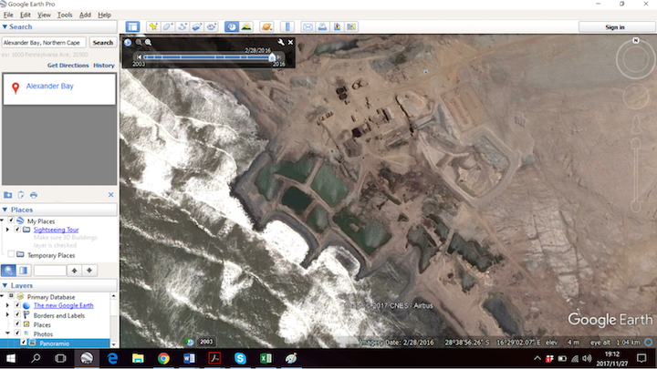Open the Help menu

104,15
